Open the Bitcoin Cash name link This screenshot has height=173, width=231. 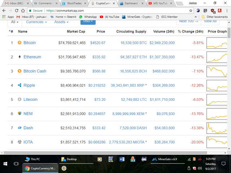tap(35, 71)
